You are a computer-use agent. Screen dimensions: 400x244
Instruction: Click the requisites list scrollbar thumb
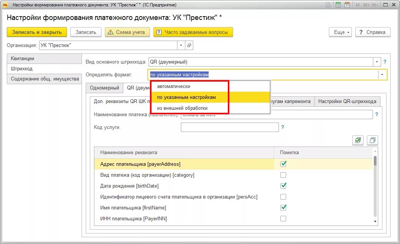pos(375,161)
